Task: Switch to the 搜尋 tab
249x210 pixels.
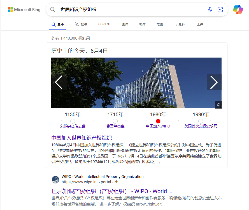Action: point(81,24)
